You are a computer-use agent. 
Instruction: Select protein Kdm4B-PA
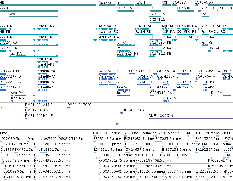[42, 74]
